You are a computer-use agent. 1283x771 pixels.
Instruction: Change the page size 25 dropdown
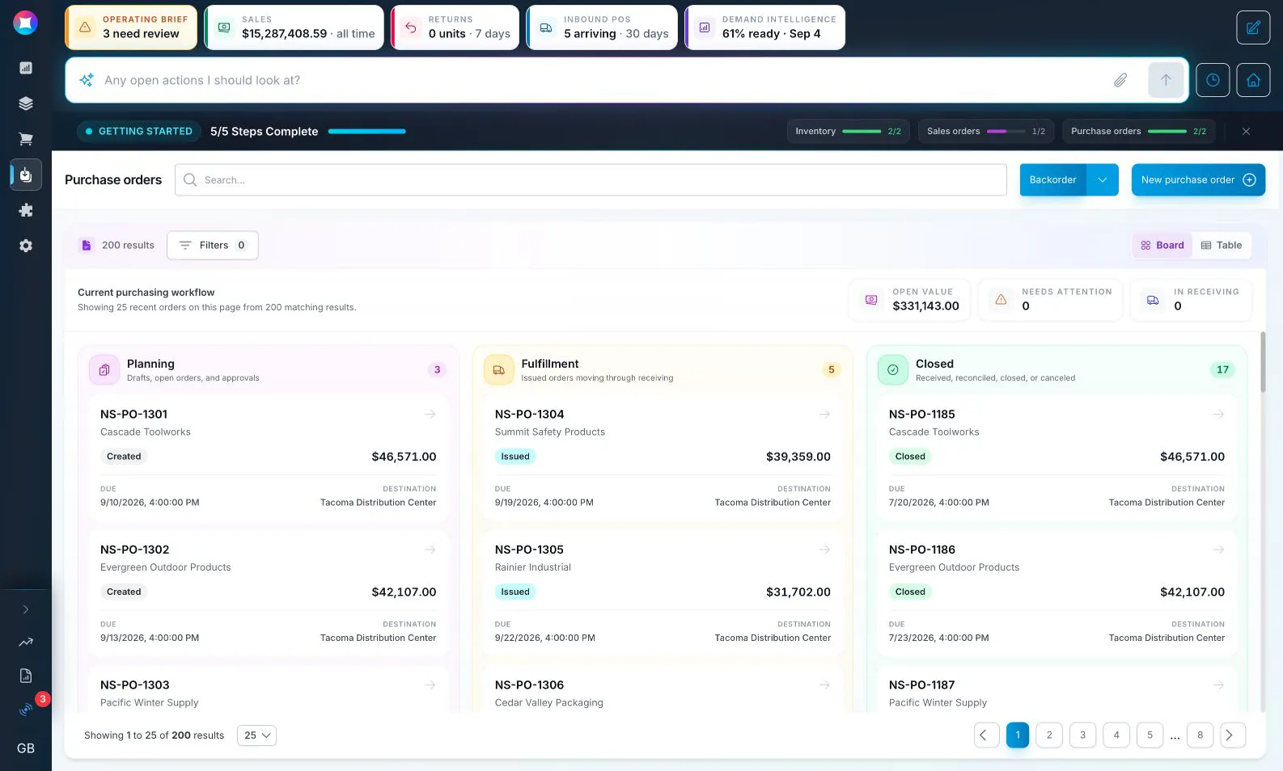point(256,735)
